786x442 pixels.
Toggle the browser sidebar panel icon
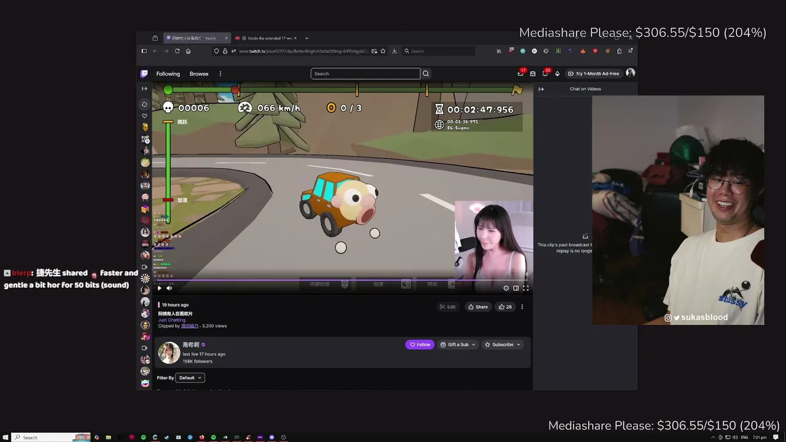coord(144,51)
